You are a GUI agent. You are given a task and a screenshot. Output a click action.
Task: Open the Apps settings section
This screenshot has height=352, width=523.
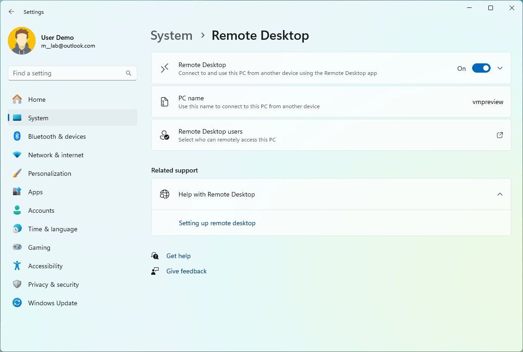(35, 192)
